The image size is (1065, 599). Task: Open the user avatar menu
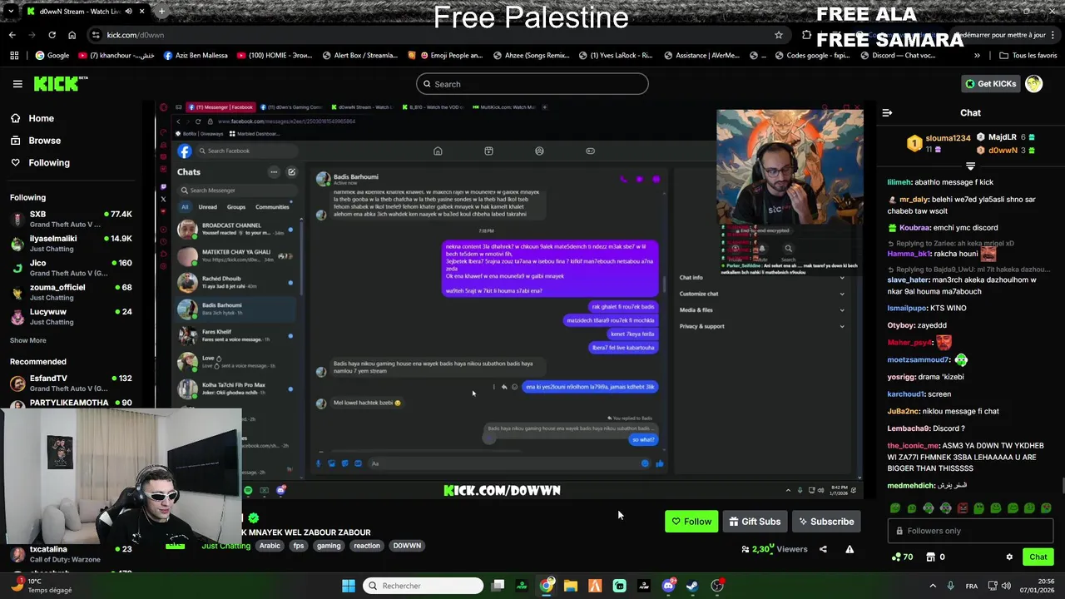click(1033, 83)
